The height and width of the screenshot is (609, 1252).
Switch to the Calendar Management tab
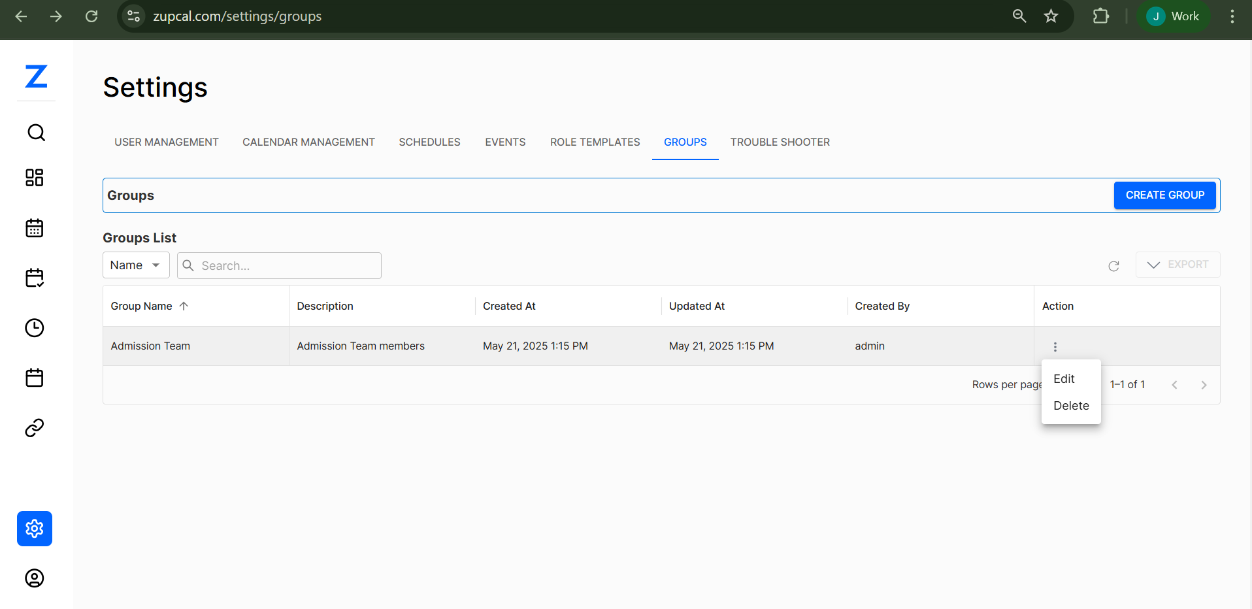308,142
